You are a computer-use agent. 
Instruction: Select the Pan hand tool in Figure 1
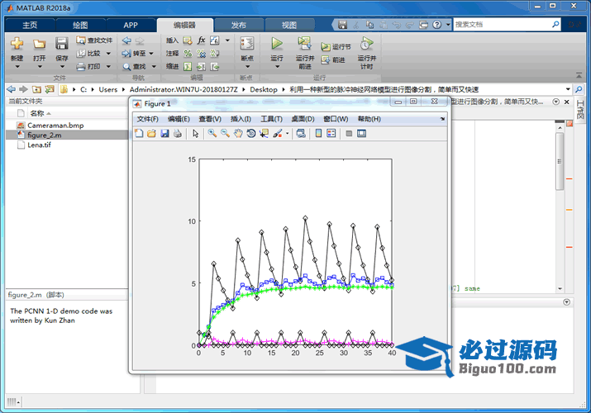click(x=238, y=133)
